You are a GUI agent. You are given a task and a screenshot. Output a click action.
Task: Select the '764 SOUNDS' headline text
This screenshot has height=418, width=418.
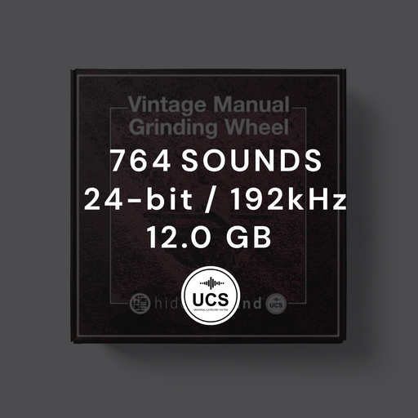click(x=216, y=161)
